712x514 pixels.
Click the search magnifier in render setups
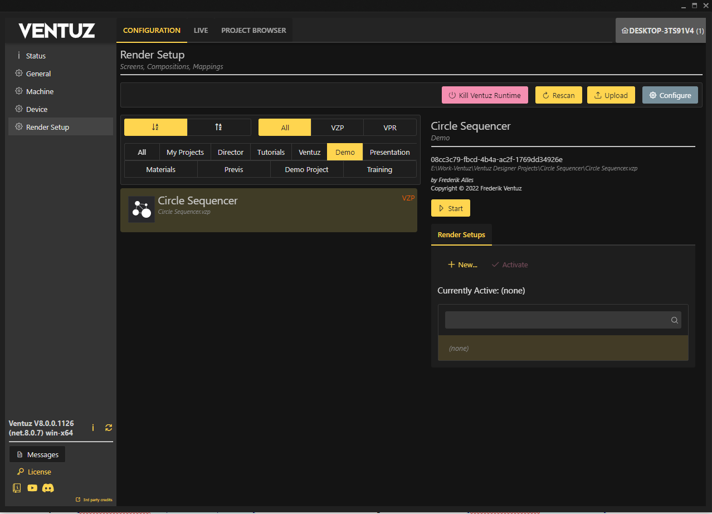674,320
